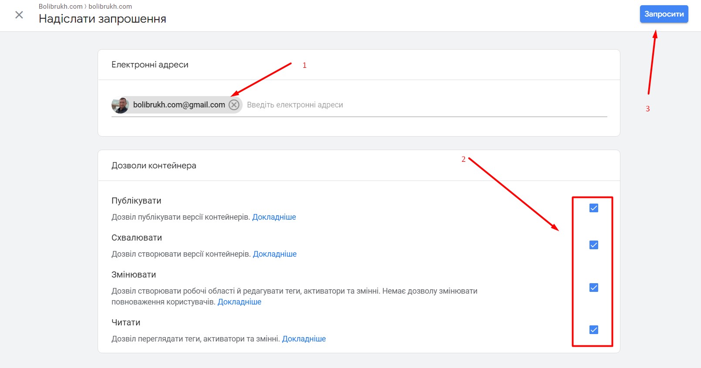701x368 pixels.
Task: Click the user avatar in email chip
Action: point(120,105)
